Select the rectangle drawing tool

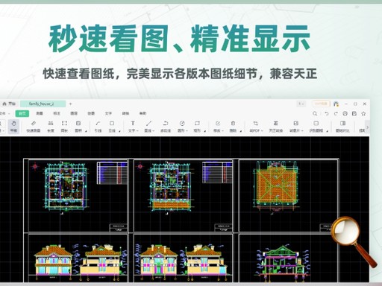pyautogui.click(x=197, y=126)
